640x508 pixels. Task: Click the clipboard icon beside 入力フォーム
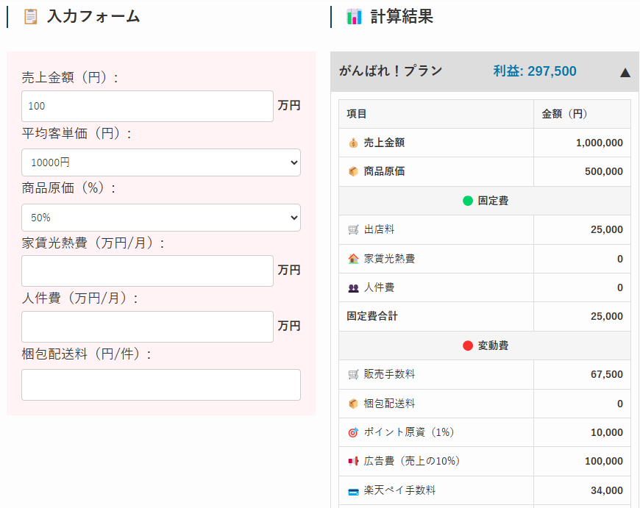pyautogui.click(x=30, y=16)
